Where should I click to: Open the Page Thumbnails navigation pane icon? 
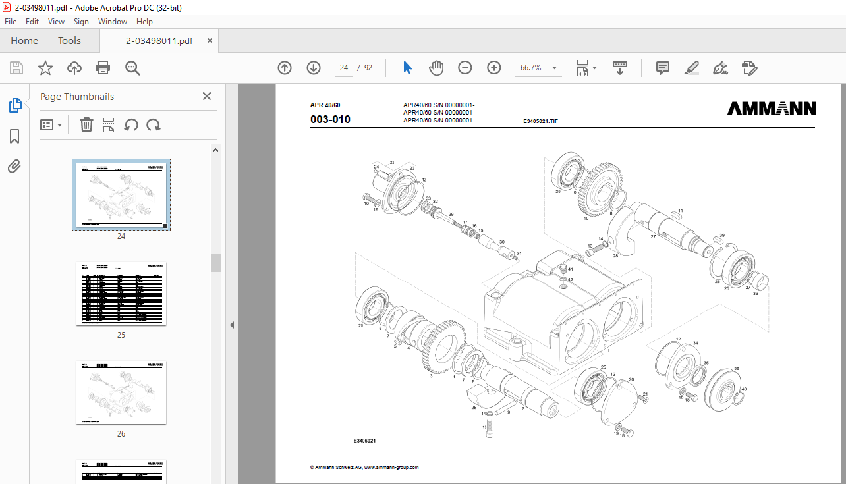point(14,105)
